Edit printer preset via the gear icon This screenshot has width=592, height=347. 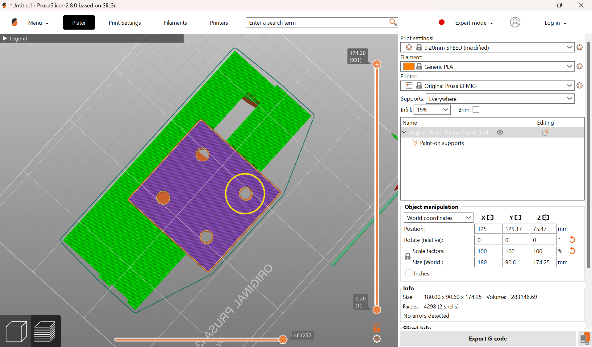coord(580,85)
